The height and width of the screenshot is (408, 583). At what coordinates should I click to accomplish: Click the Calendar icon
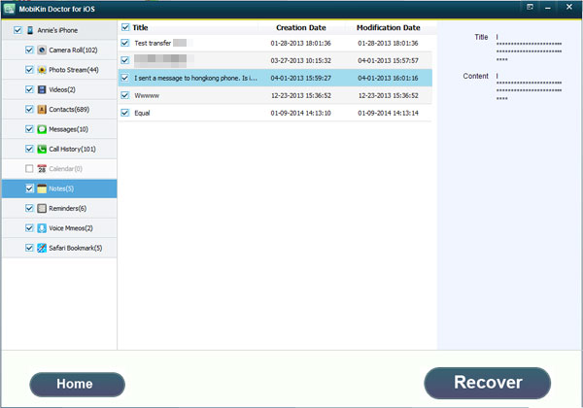pyautogui.click(x=42, y=169)
